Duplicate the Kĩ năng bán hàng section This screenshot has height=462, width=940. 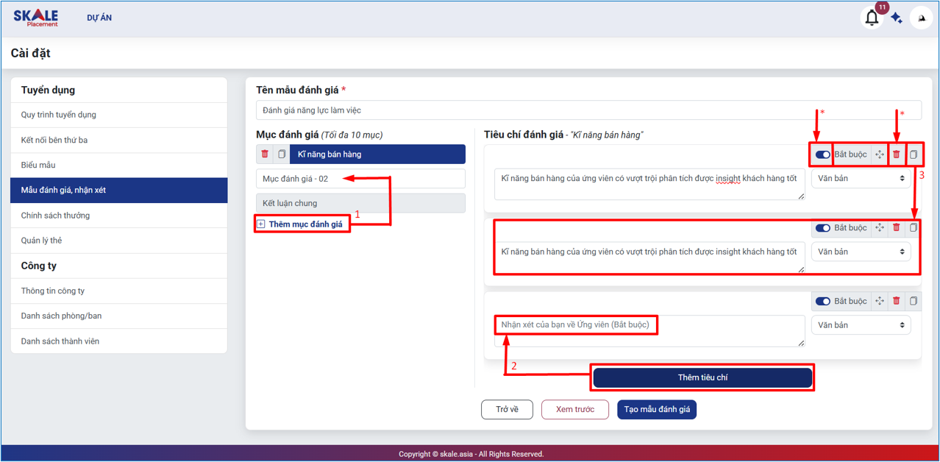pos(281,154)
